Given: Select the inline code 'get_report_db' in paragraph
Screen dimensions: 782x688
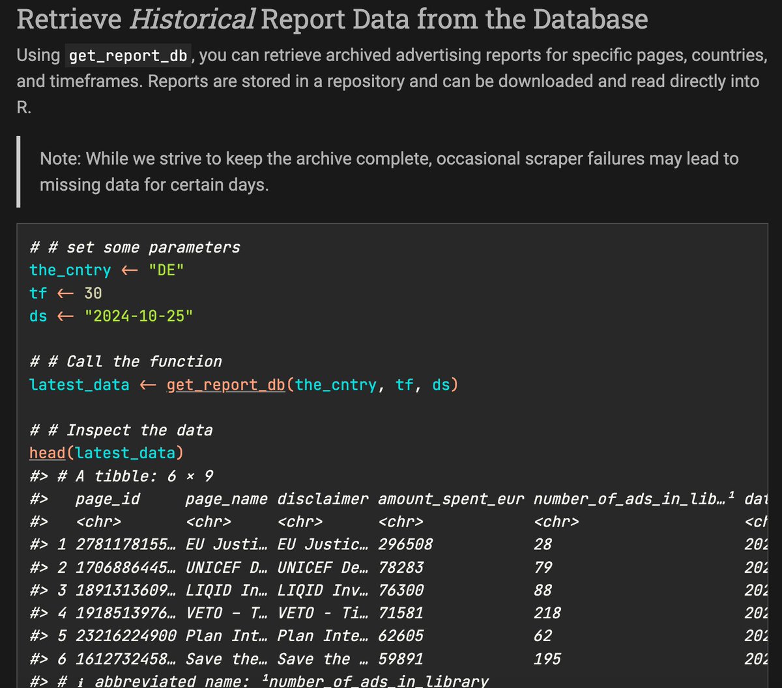Looking at the screenshot, I should click(x=129, y=56).
